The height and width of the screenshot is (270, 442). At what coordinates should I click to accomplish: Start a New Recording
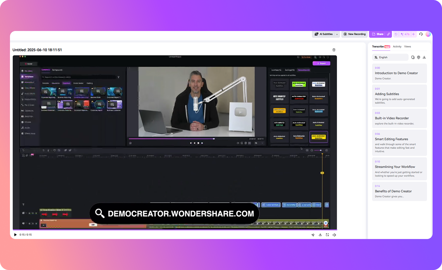pyautogui.click(x=354, y=34)
